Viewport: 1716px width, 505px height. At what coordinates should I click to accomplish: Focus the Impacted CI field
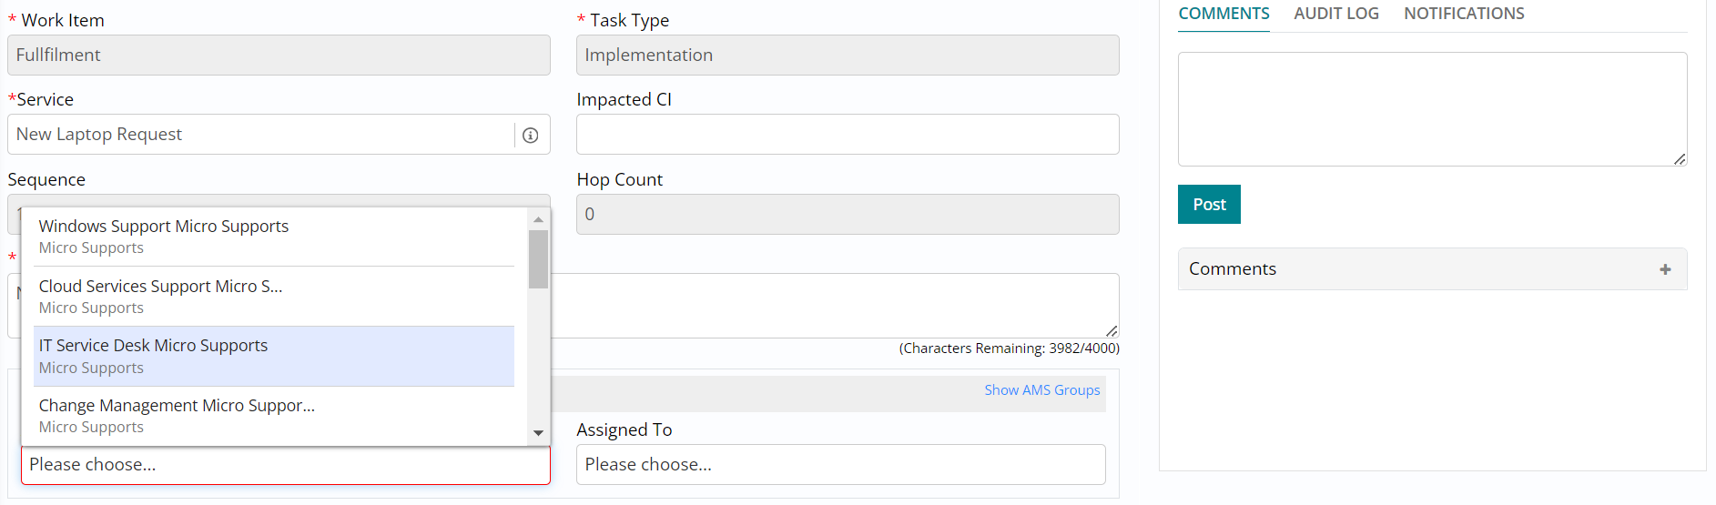click(x=847, y=135)
